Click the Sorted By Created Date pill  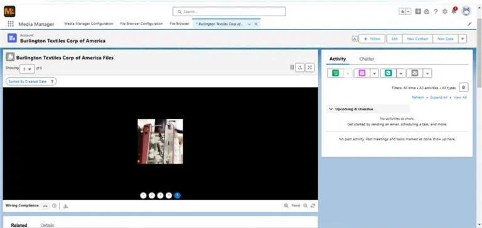point(31,81)
